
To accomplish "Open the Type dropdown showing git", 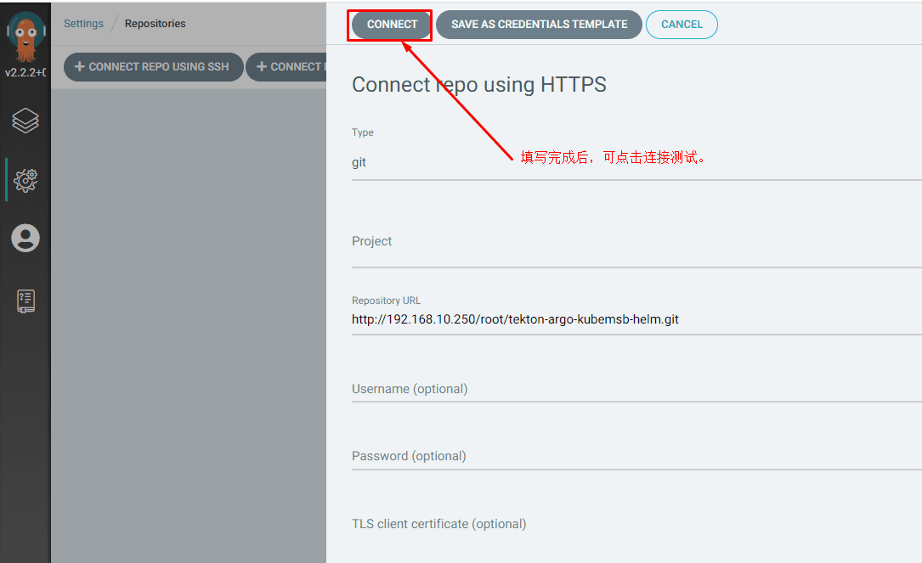I will click(636, 163).
